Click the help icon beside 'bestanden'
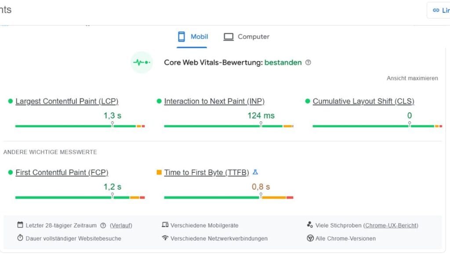This screenshot has height=257, width=450. pyautogui.click(x=308, y=62)
